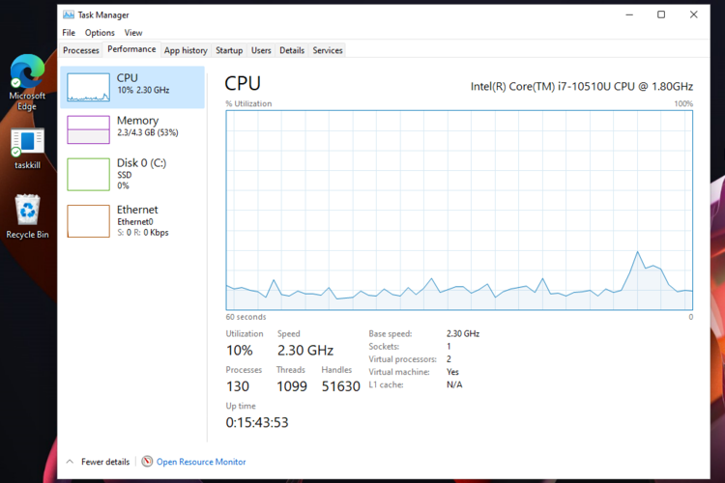725x483 pixels.
Task: Go to the Services tab
Action: [x=328, y=50]
